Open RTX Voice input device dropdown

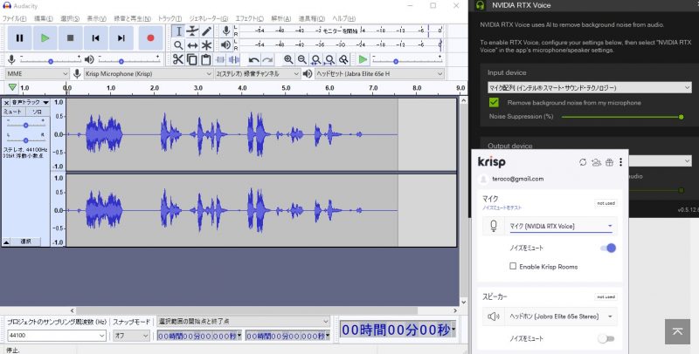589,87
